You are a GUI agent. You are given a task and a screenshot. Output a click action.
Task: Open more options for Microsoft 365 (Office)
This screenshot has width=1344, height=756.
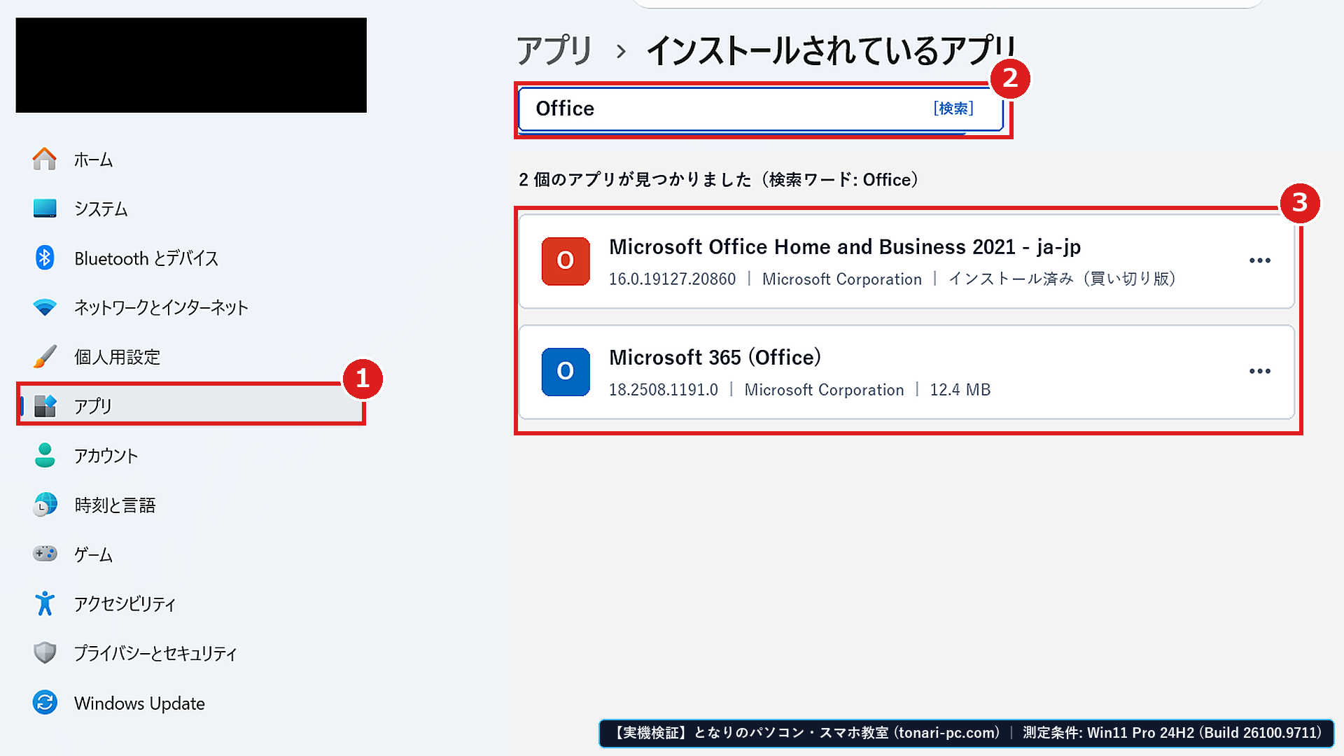[x=1260, y=371]
